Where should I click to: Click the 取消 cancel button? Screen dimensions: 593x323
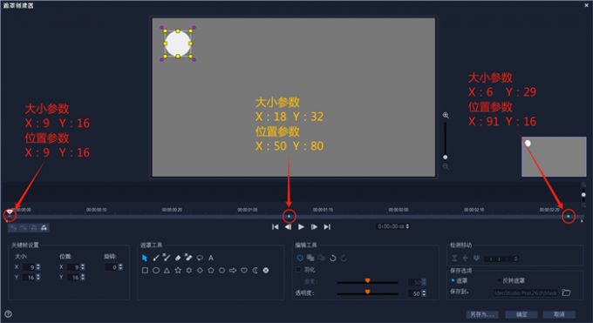(x=559, y=314)
